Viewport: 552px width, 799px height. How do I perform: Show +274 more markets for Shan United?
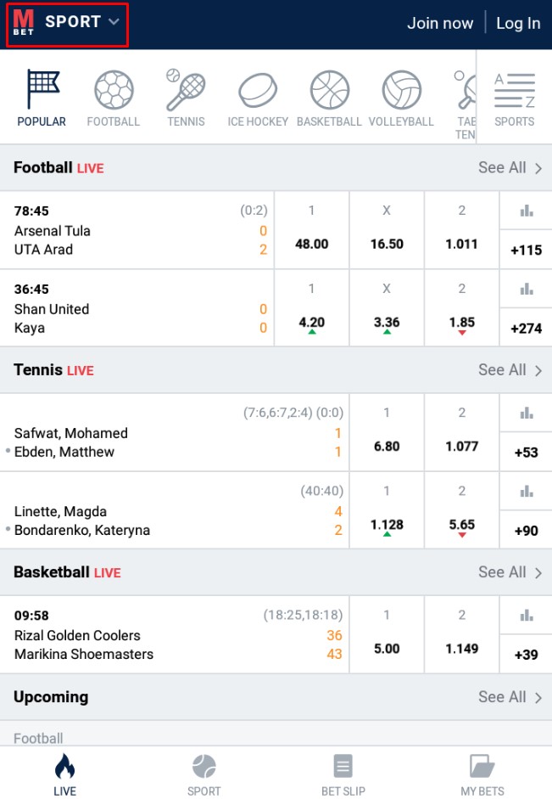pyautogui.click(x=527, y=328)
